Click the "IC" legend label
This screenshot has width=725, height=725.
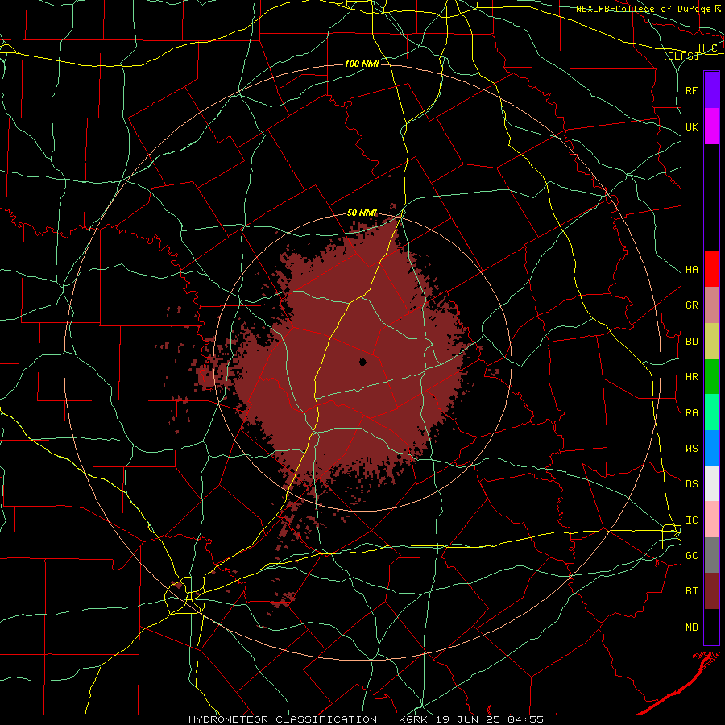(692, 520)
